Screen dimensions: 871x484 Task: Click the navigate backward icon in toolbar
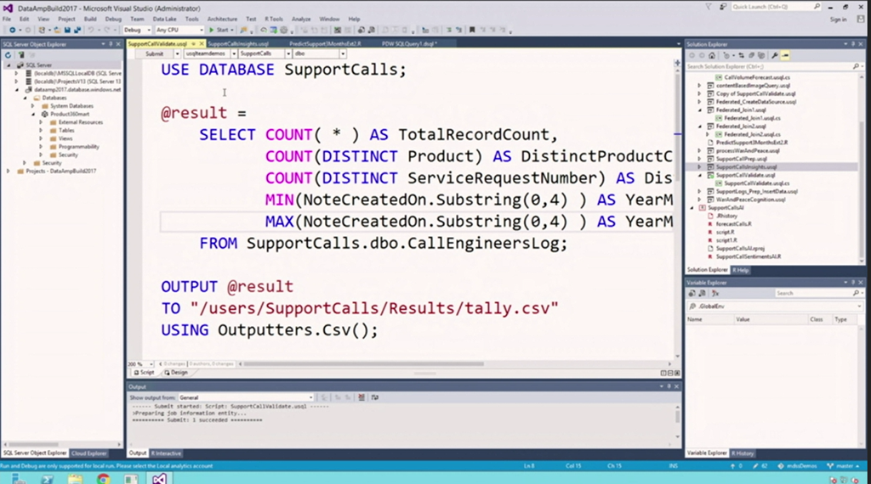click(12, 30)
